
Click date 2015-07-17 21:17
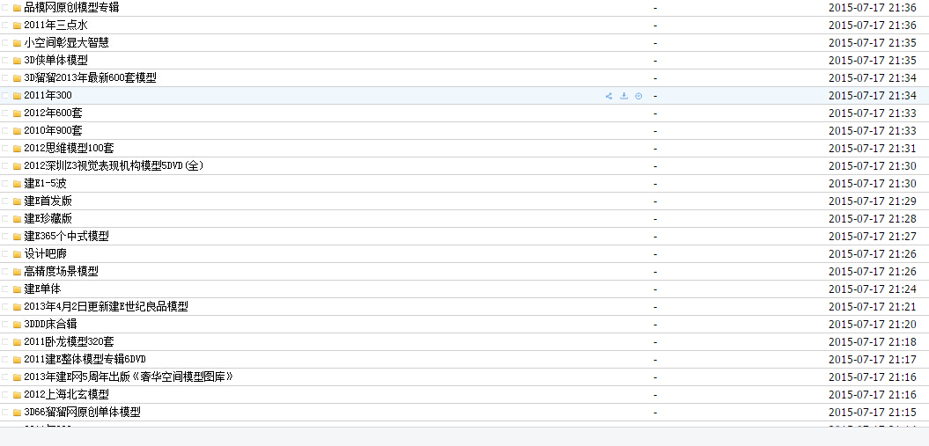point(872,360)
